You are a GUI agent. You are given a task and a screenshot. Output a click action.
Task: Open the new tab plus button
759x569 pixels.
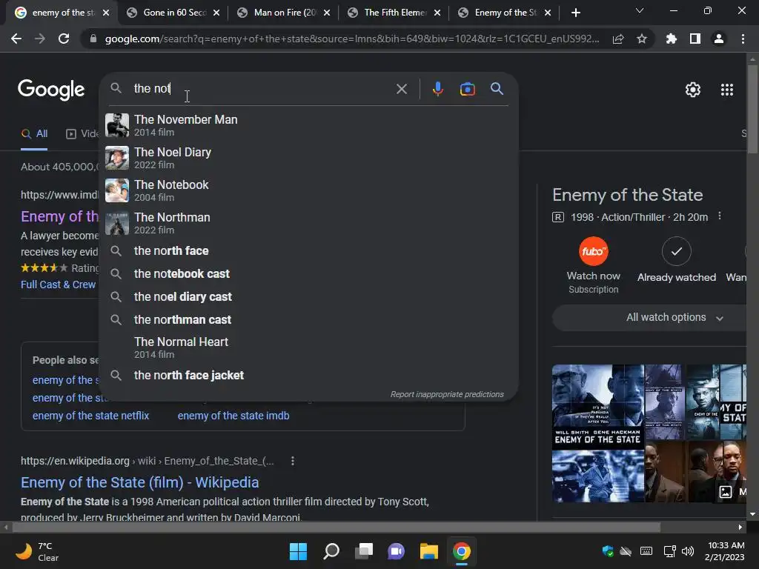pyautogui.click(x=575, y=13)
